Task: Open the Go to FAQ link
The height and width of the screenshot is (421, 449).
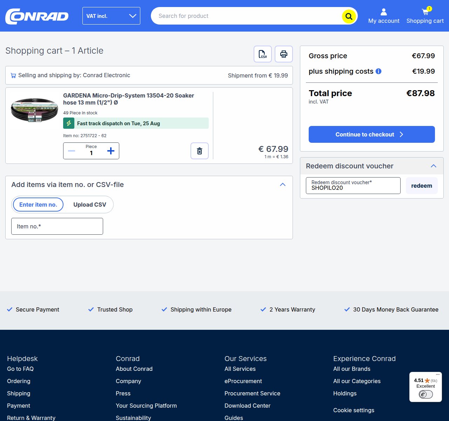Action: [x=20, y=369]
